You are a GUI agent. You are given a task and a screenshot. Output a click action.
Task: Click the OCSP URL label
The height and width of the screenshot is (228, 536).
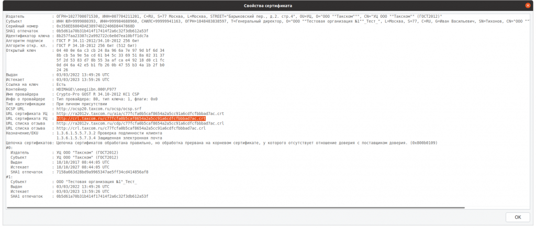(x=15, y=109)
